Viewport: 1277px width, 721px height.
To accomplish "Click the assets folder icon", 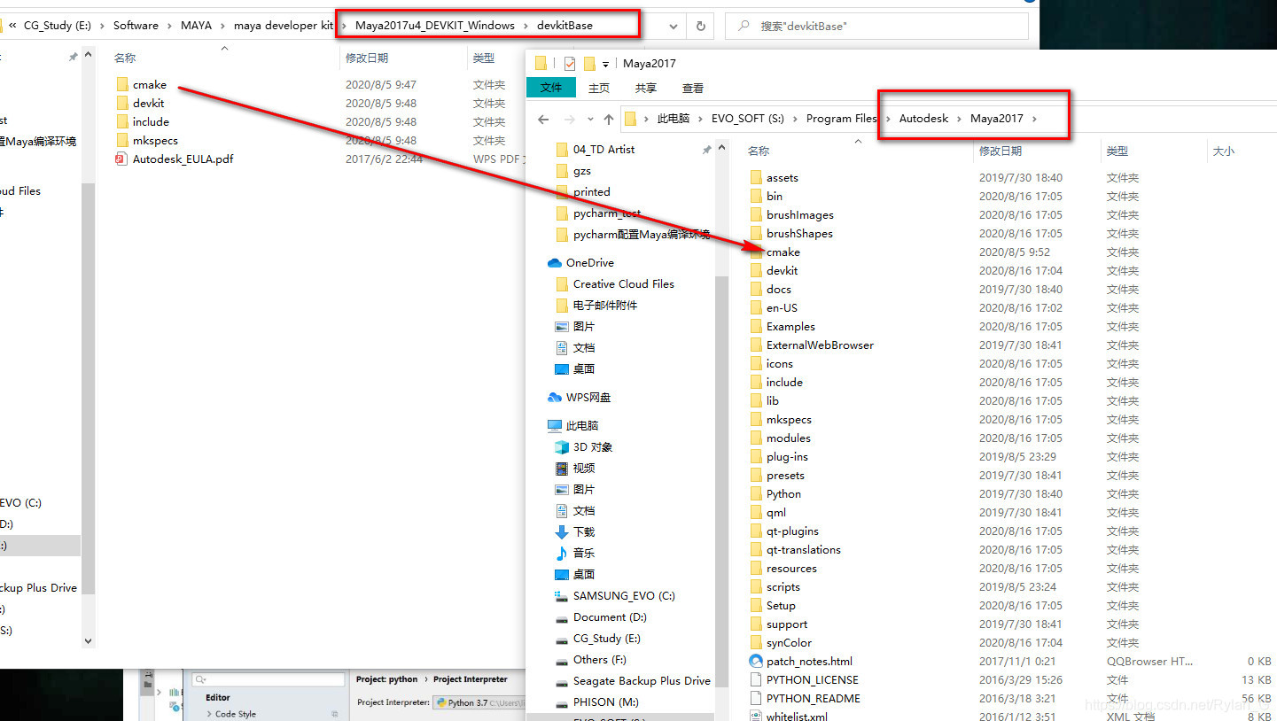I will (x=756, y=178).
